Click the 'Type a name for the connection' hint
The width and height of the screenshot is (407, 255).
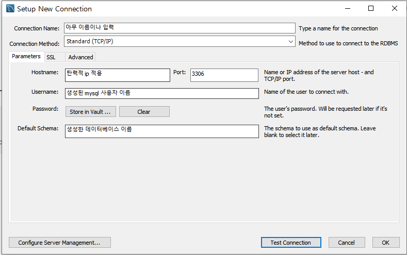point(338,28)
